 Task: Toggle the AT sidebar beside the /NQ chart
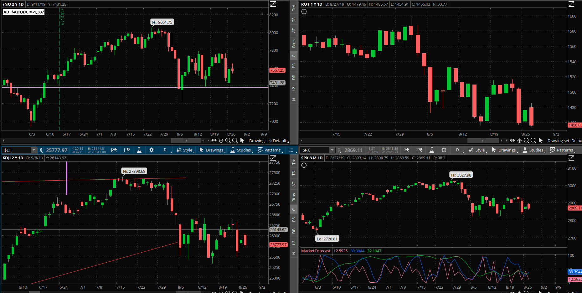pyautogui.click(x=294, y=31)
